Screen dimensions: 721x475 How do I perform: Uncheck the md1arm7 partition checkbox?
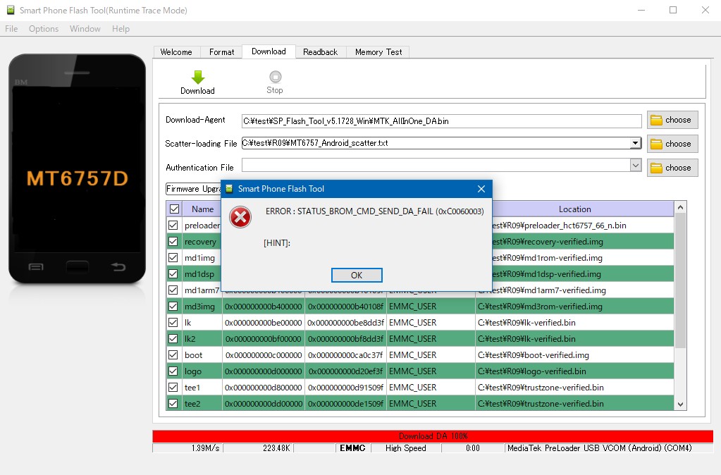pos(173,290)
